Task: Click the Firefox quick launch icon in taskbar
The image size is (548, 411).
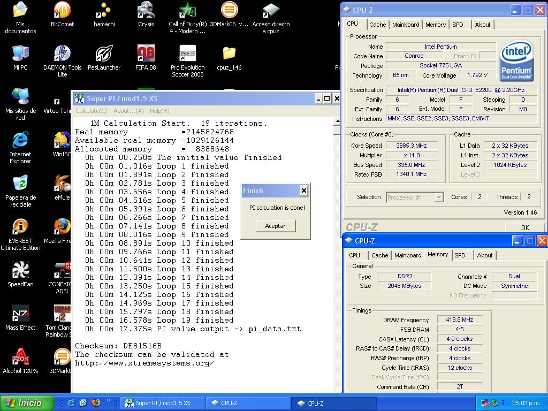Action: pyautogui.click(x=95, y=402)
